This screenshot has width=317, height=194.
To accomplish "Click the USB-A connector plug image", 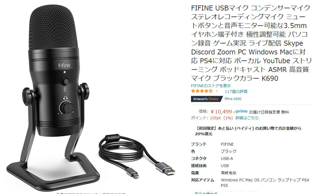I will (165, 168).
